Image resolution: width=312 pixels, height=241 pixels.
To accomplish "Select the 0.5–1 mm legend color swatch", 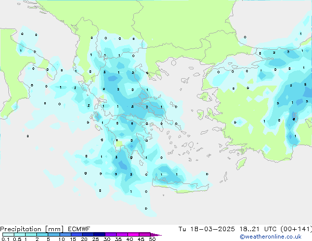I will [x=20, y=235].
